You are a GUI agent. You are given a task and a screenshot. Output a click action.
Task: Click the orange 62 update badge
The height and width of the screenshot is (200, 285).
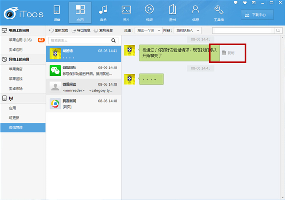(41, 40)
